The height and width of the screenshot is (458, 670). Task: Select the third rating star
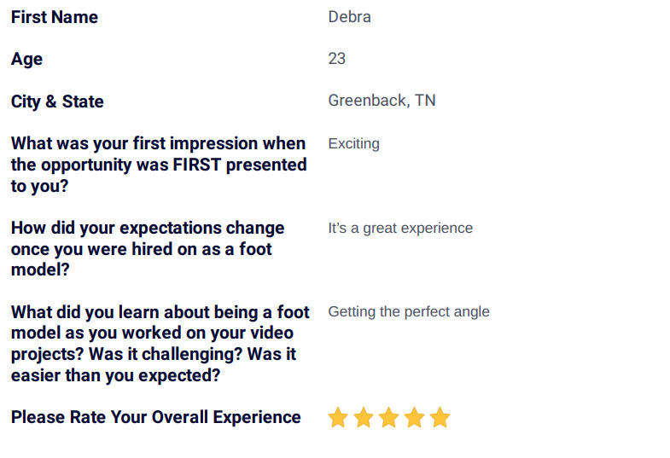389,417
